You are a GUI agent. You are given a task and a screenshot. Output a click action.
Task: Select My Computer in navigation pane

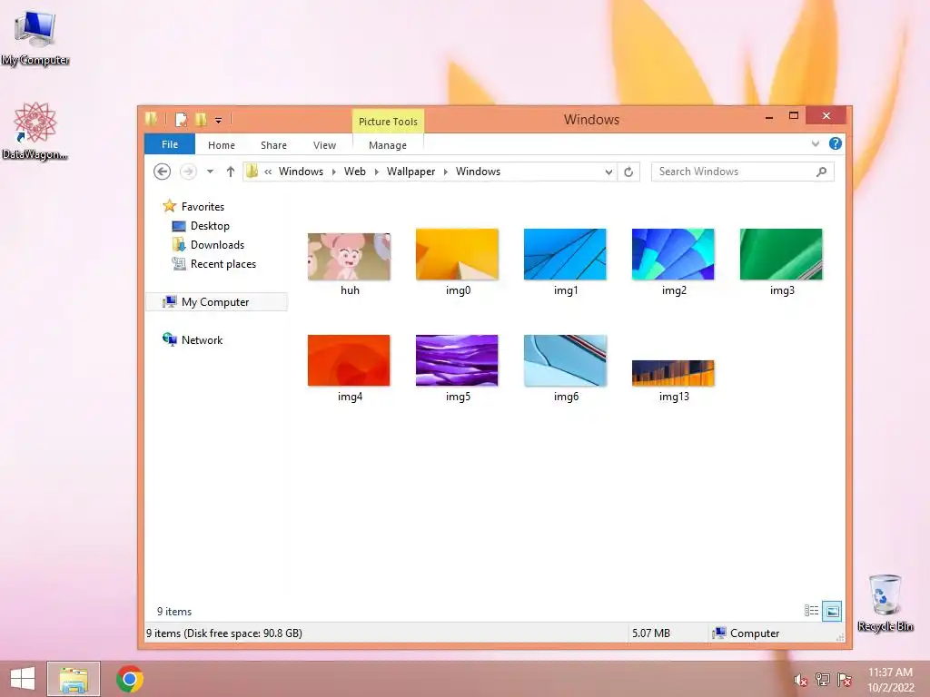[x=214, y=301]
